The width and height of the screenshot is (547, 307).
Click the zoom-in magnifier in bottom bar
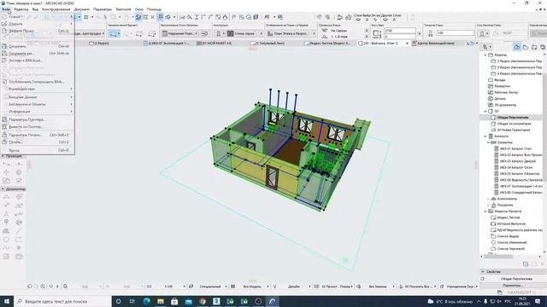[43, 287]
